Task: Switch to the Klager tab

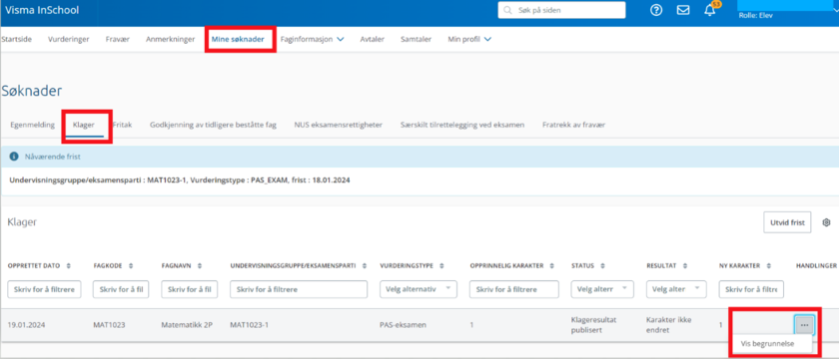Action: click(x=84, y=125)
